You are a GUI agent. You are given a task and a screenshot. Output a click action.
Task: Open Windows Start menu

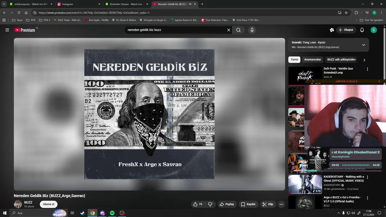pyautogui.click(x=5, y=213)
